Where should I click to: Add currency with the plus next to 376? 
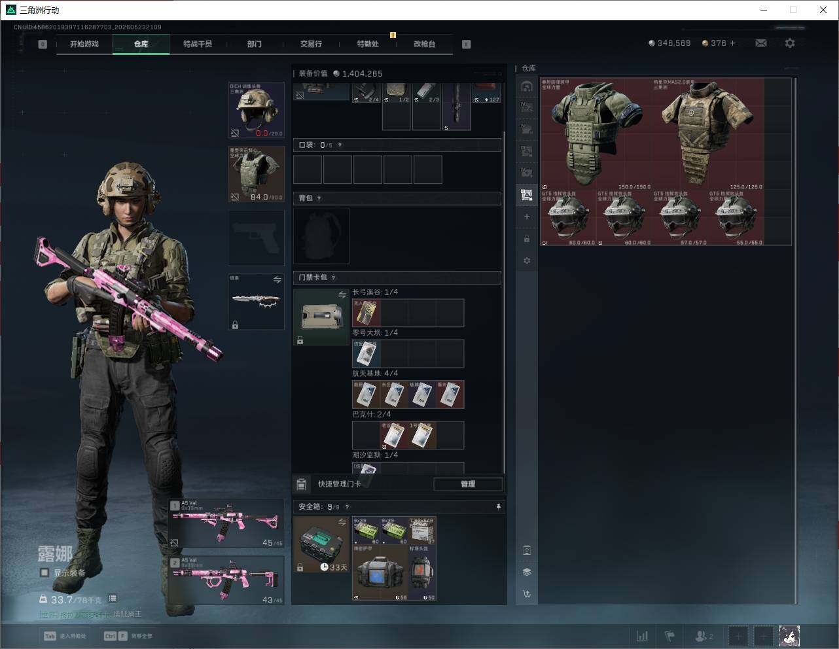tap(732, 43)
